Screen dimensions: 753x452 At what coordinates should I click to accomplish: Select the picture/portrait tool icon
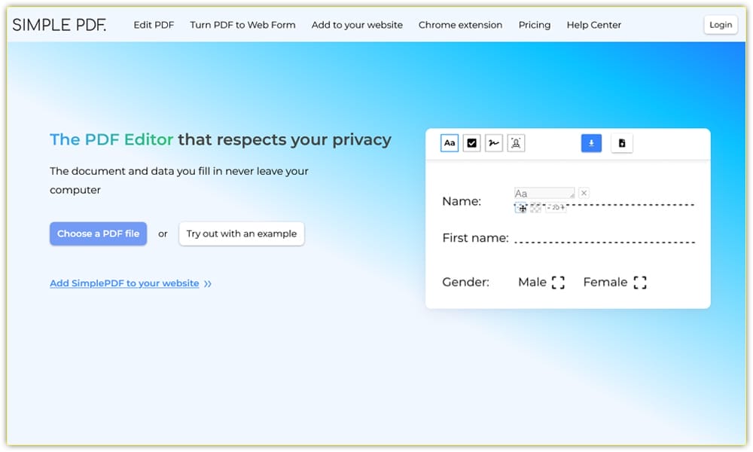pos(516,143)
